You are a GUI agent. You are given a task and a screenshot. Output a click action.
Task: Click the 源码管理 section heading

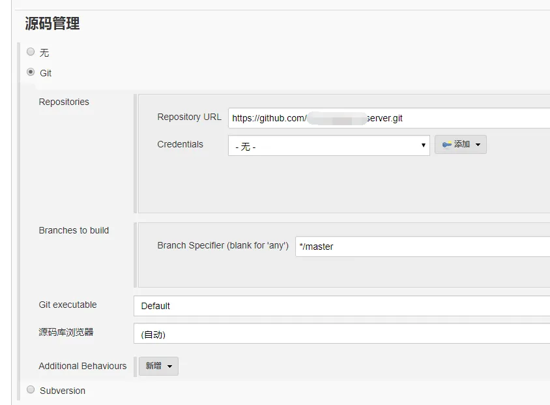[52, 23]
